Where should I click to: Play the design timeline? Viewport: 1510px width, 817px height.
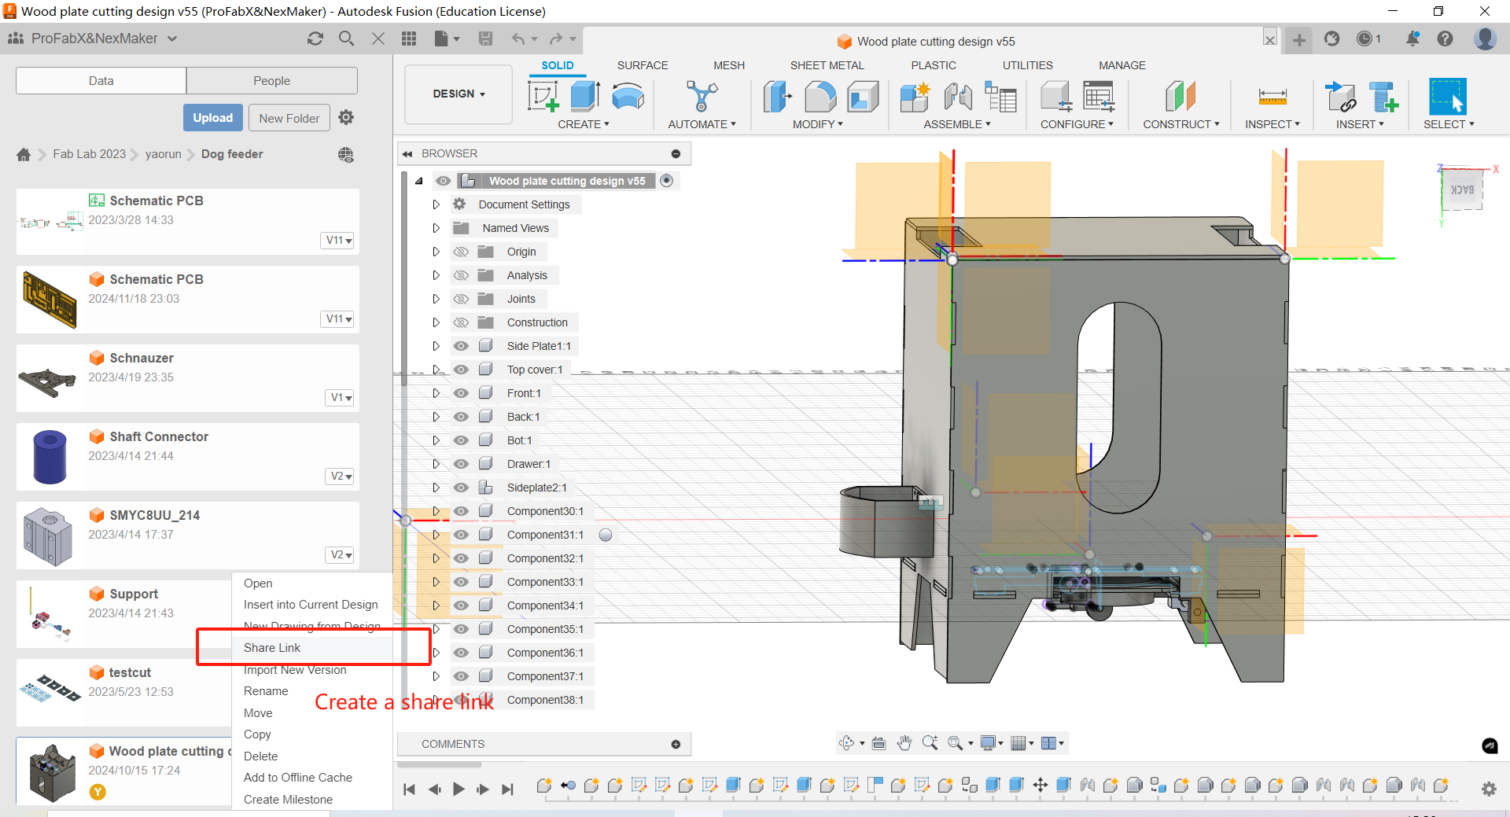(459, 789)
